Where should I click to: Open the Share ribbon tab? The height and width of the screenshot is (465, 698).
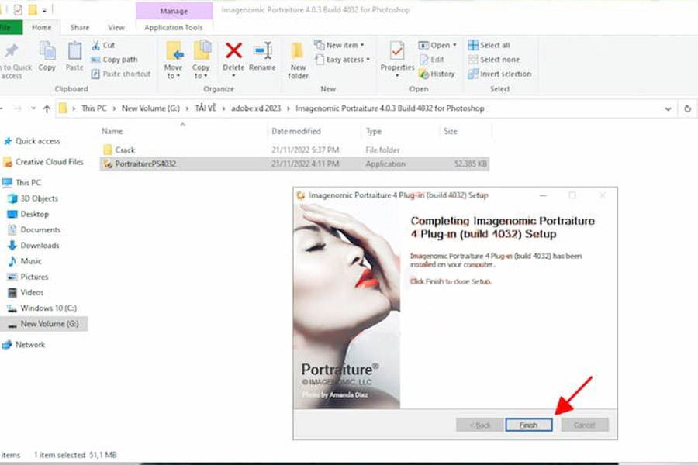(80, 28)
